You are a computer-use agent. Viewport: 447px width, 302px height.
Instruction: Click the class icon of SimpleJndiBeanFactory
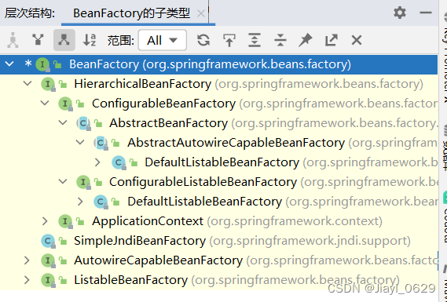[x=48, y=242]
